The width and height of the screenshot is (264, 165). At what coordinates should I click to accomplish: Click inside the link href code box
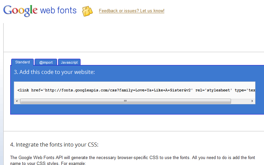(135, 90)
